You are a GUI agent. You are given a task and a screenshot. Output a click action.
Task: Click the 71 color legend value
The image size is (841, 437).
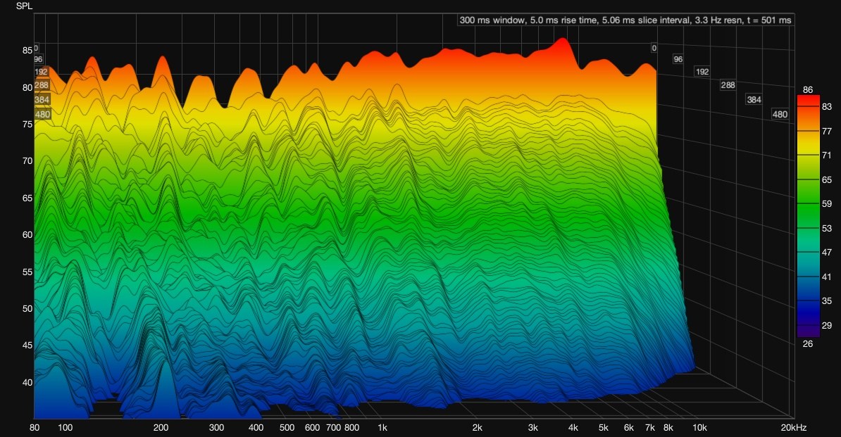click(826, 156)
